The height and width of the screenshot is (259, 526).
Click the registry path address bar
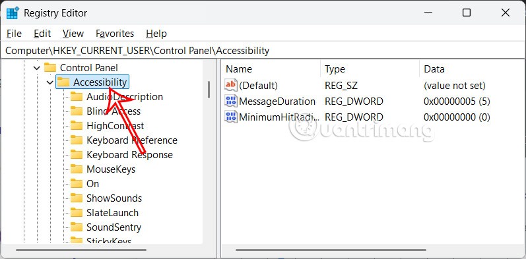263,51
